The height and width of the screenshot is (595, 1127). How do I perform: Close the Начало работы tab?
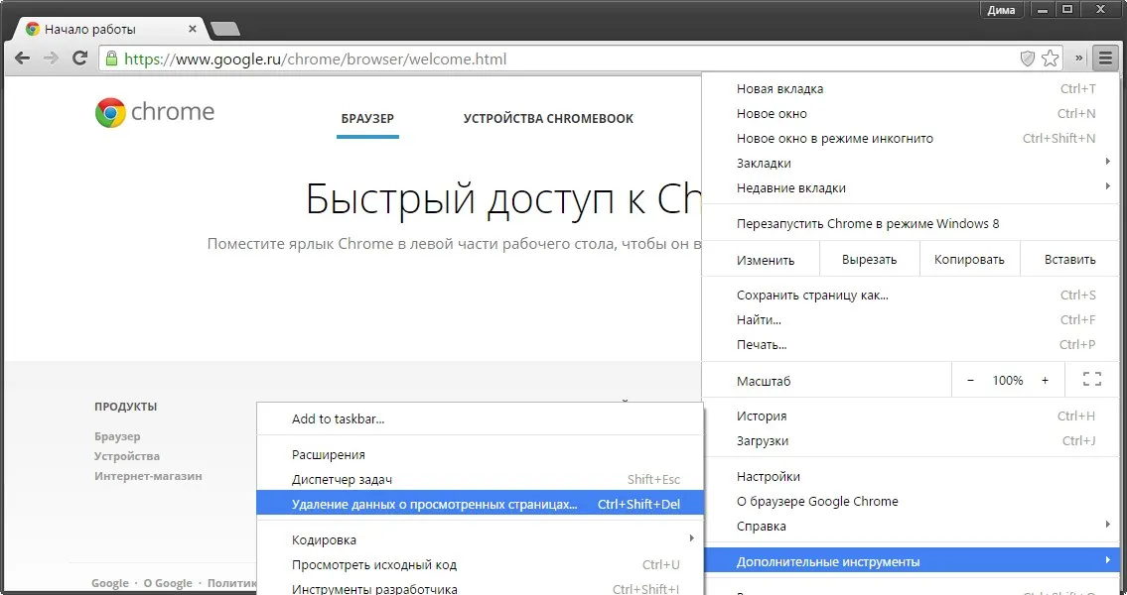click(193, 30)
